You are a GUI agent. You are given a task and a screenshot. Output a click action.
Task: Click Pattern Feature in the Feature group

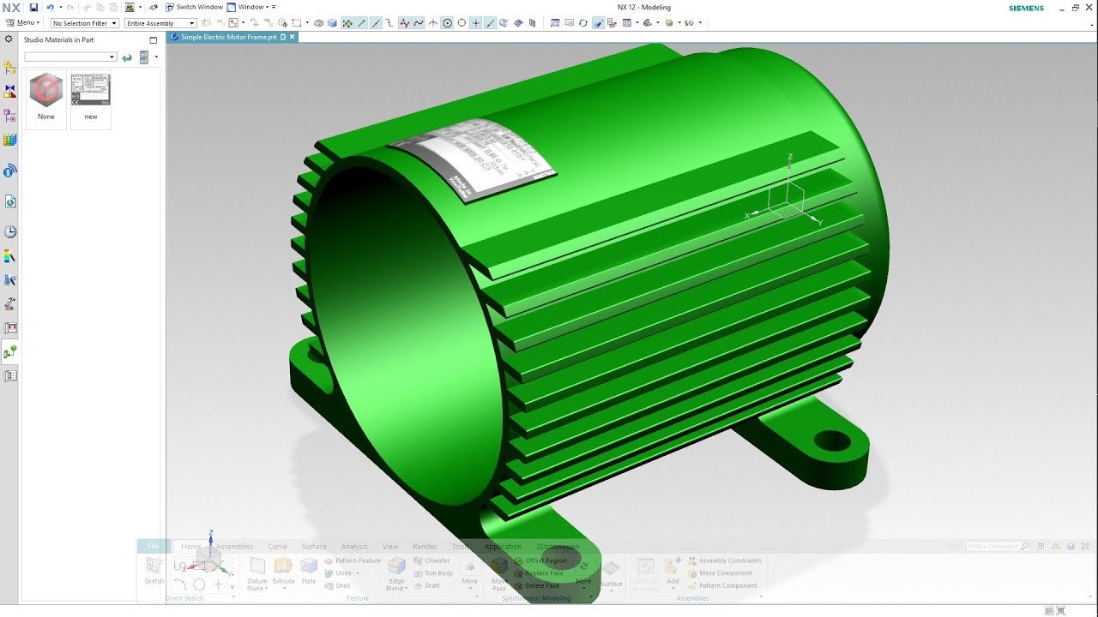pyautogui.click(x=353, y=560)
